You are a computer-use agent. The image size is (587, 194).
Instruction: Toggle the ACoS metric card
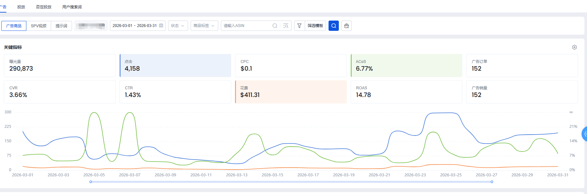tap(406, 66)
